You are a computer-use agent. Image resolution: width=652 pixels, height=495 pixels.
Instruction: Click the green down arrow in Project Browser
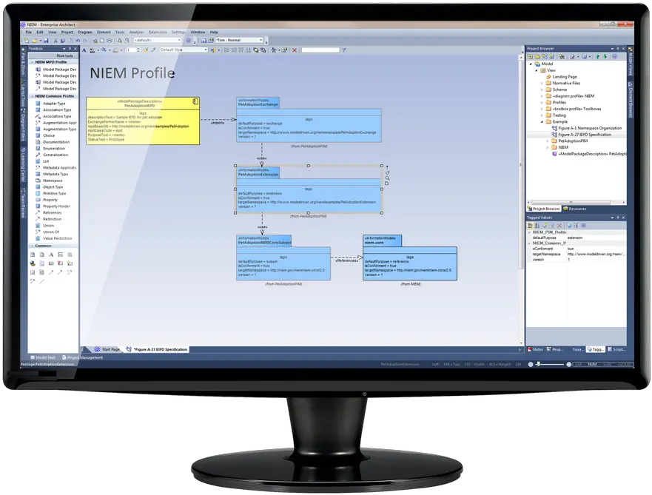tap(605, 56)
